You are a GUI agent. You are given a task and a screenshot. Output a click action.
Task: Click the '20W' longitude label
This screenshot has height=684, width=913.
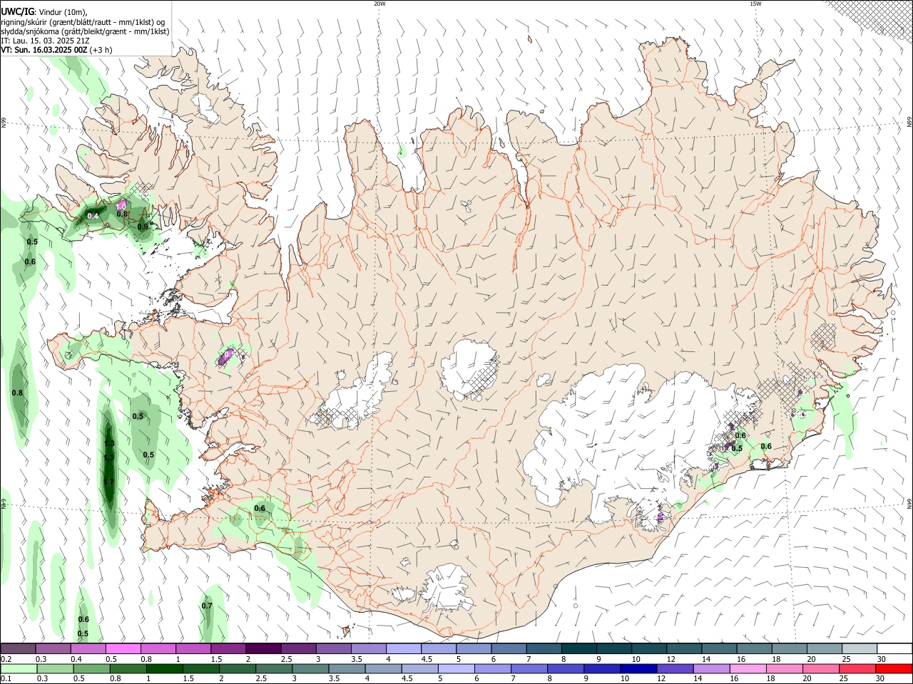tap(379, 4)
